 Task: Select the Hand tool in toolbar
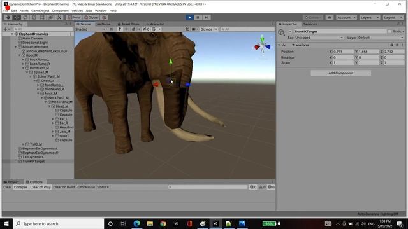(x=8, y=17)
